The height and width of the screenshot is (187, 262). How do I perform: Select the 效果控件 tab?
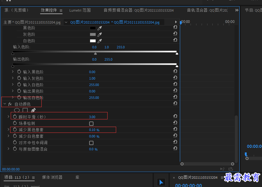click(x=49, y=10)
